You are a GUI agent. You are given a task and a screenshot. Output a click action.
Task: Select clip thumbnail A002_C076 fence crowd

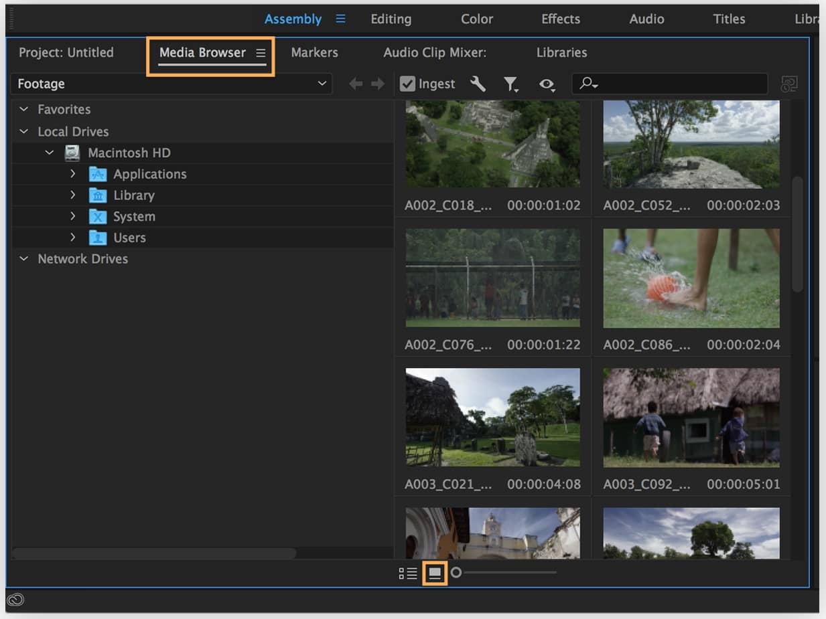click(492, 278)
